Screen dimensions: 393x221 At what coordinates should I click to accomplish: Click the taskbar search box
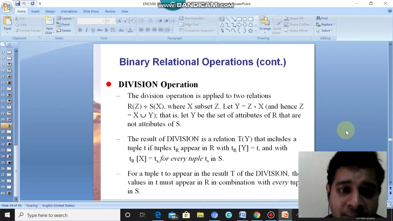coord(68,215)
